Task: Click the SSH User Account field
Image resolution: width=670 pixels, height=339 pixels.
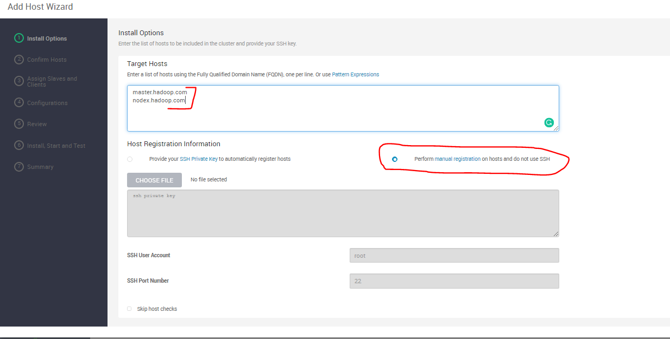Action: 454,256
